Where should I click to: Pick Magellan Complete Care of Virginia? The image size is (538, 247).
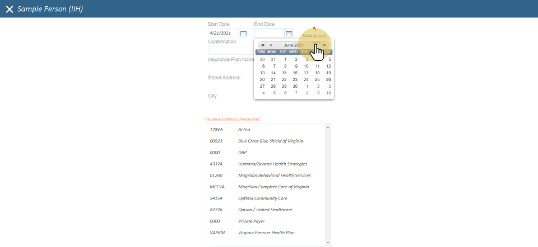pyautogui.click(x=273, y=187)
